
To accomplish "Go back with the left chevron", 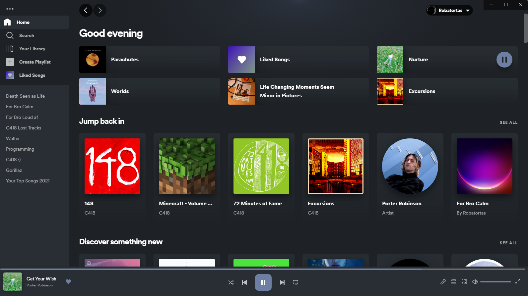I will point(86,10).
